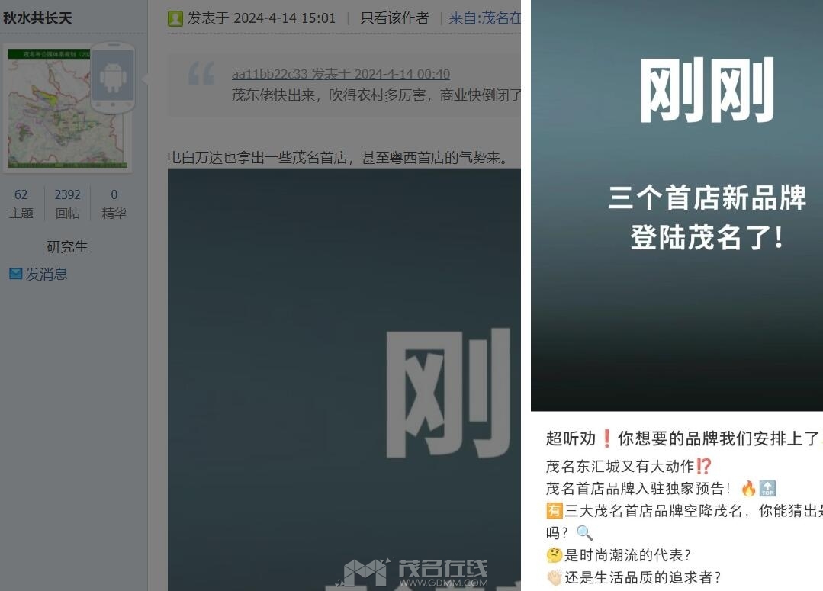823x591 pixels.
Task: Open the 0 精华 digest count
Action: click(x=114, y=204)
